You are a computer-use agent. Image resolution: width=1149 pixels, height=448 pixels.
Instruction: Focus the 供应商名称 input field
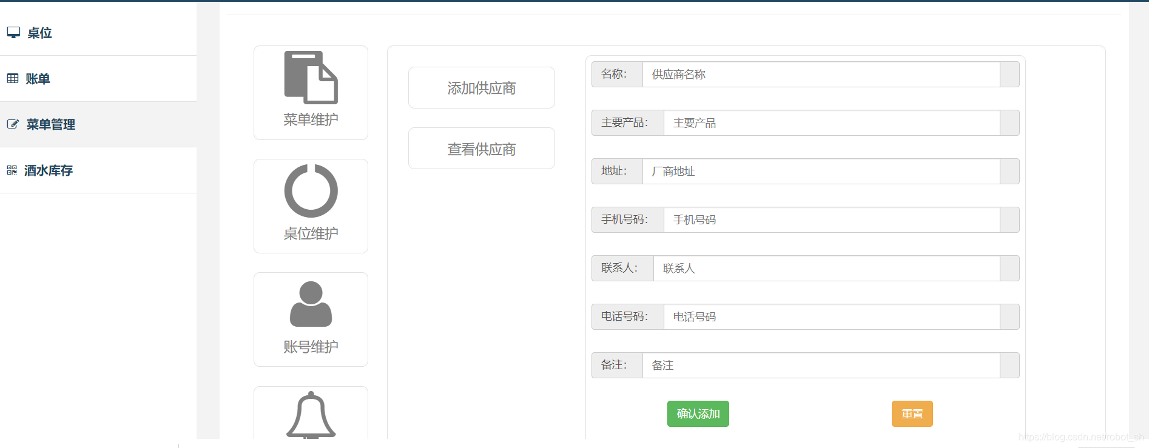821,74
